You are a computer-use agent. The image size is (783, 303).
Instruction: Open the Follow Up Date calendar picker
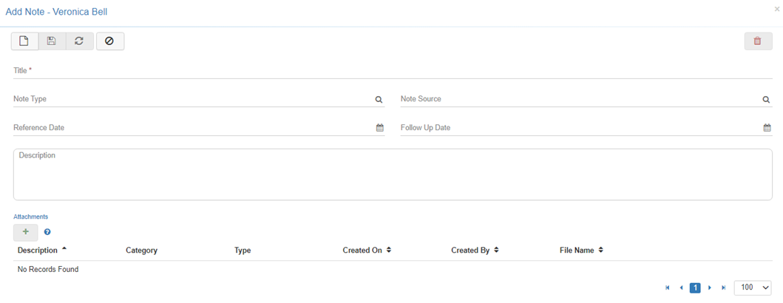[x=767, y=128]
